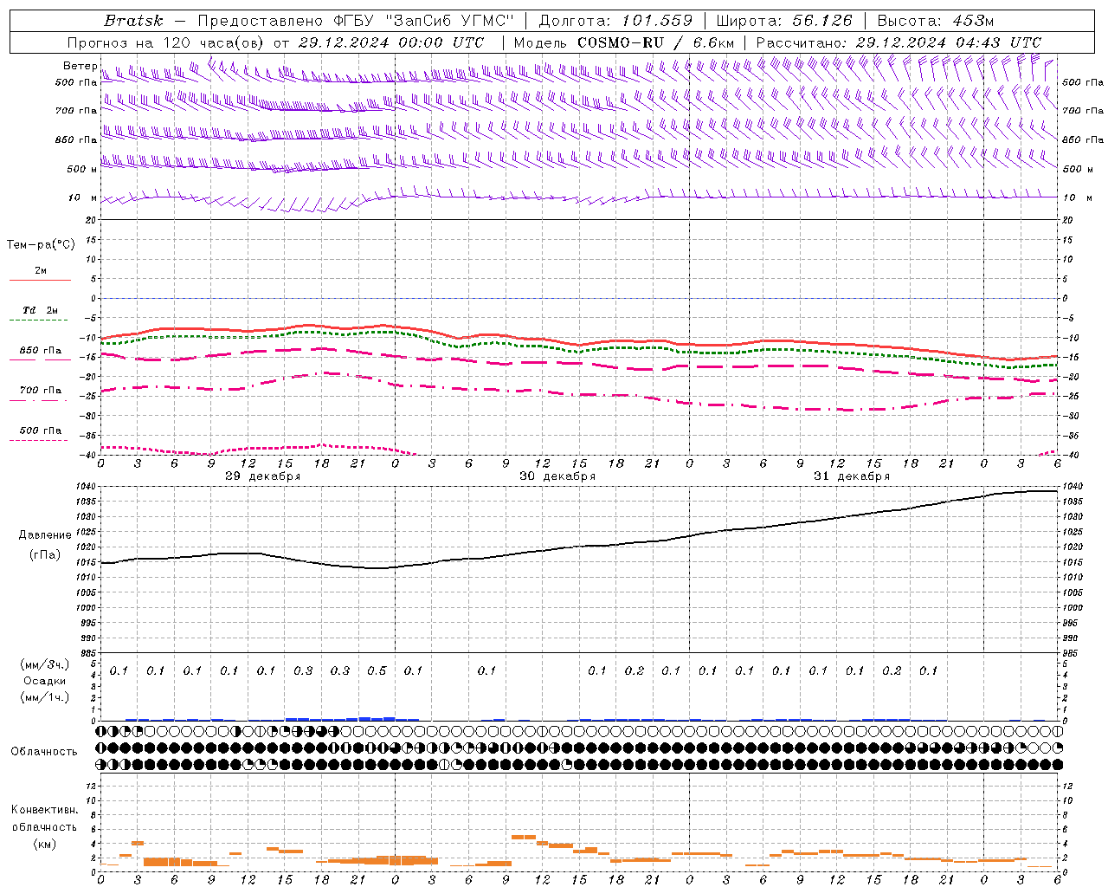Viewport: 1108px width, 887px height.
Task: Click the '0.5' precipitation value
Action: pyautogui.click(x=377, y=671)
